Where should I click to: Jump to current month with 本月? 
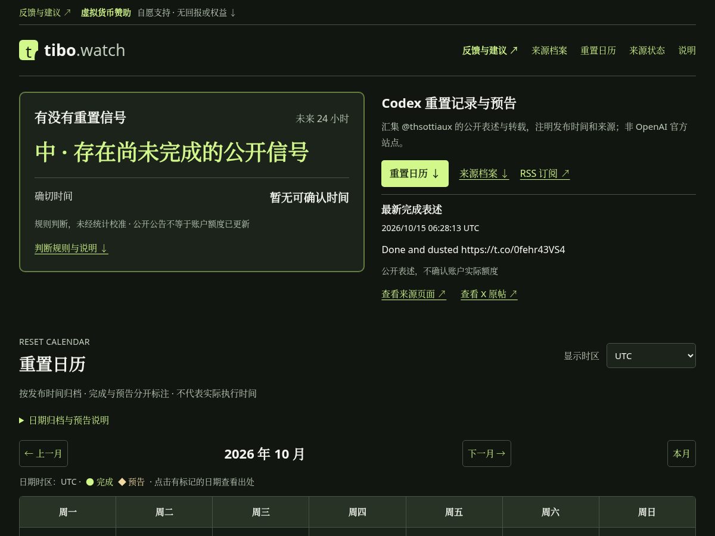pyautogui.click(x=682, y=453)
